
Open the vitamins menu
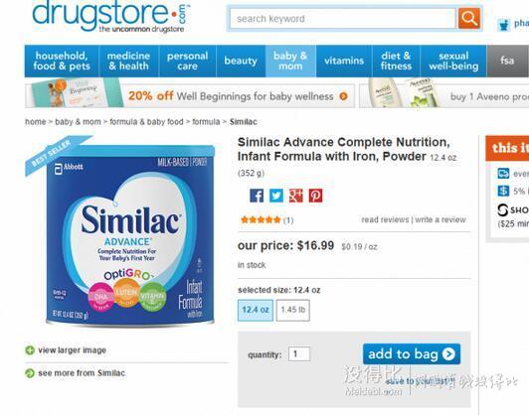(x=344, y=61)
